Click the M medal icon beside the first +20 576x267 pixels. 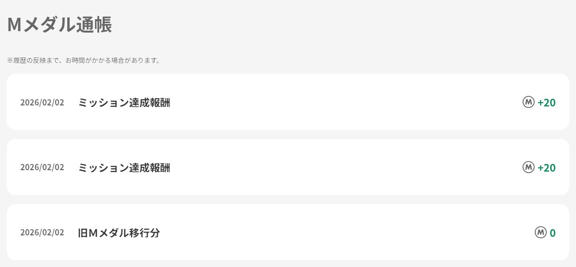click(528, 102)
